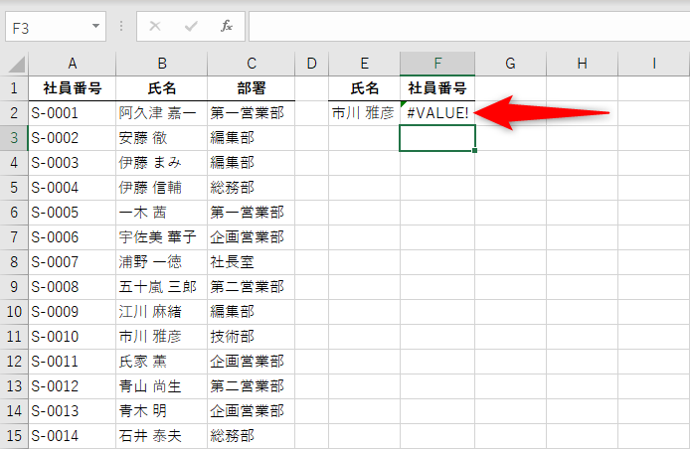Select cell 一木 茜

(x=161, y=213)
